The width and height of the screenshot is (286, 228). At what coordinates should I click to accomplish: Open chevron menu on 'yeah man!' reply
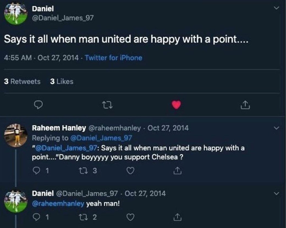click(x=276, y=193)
